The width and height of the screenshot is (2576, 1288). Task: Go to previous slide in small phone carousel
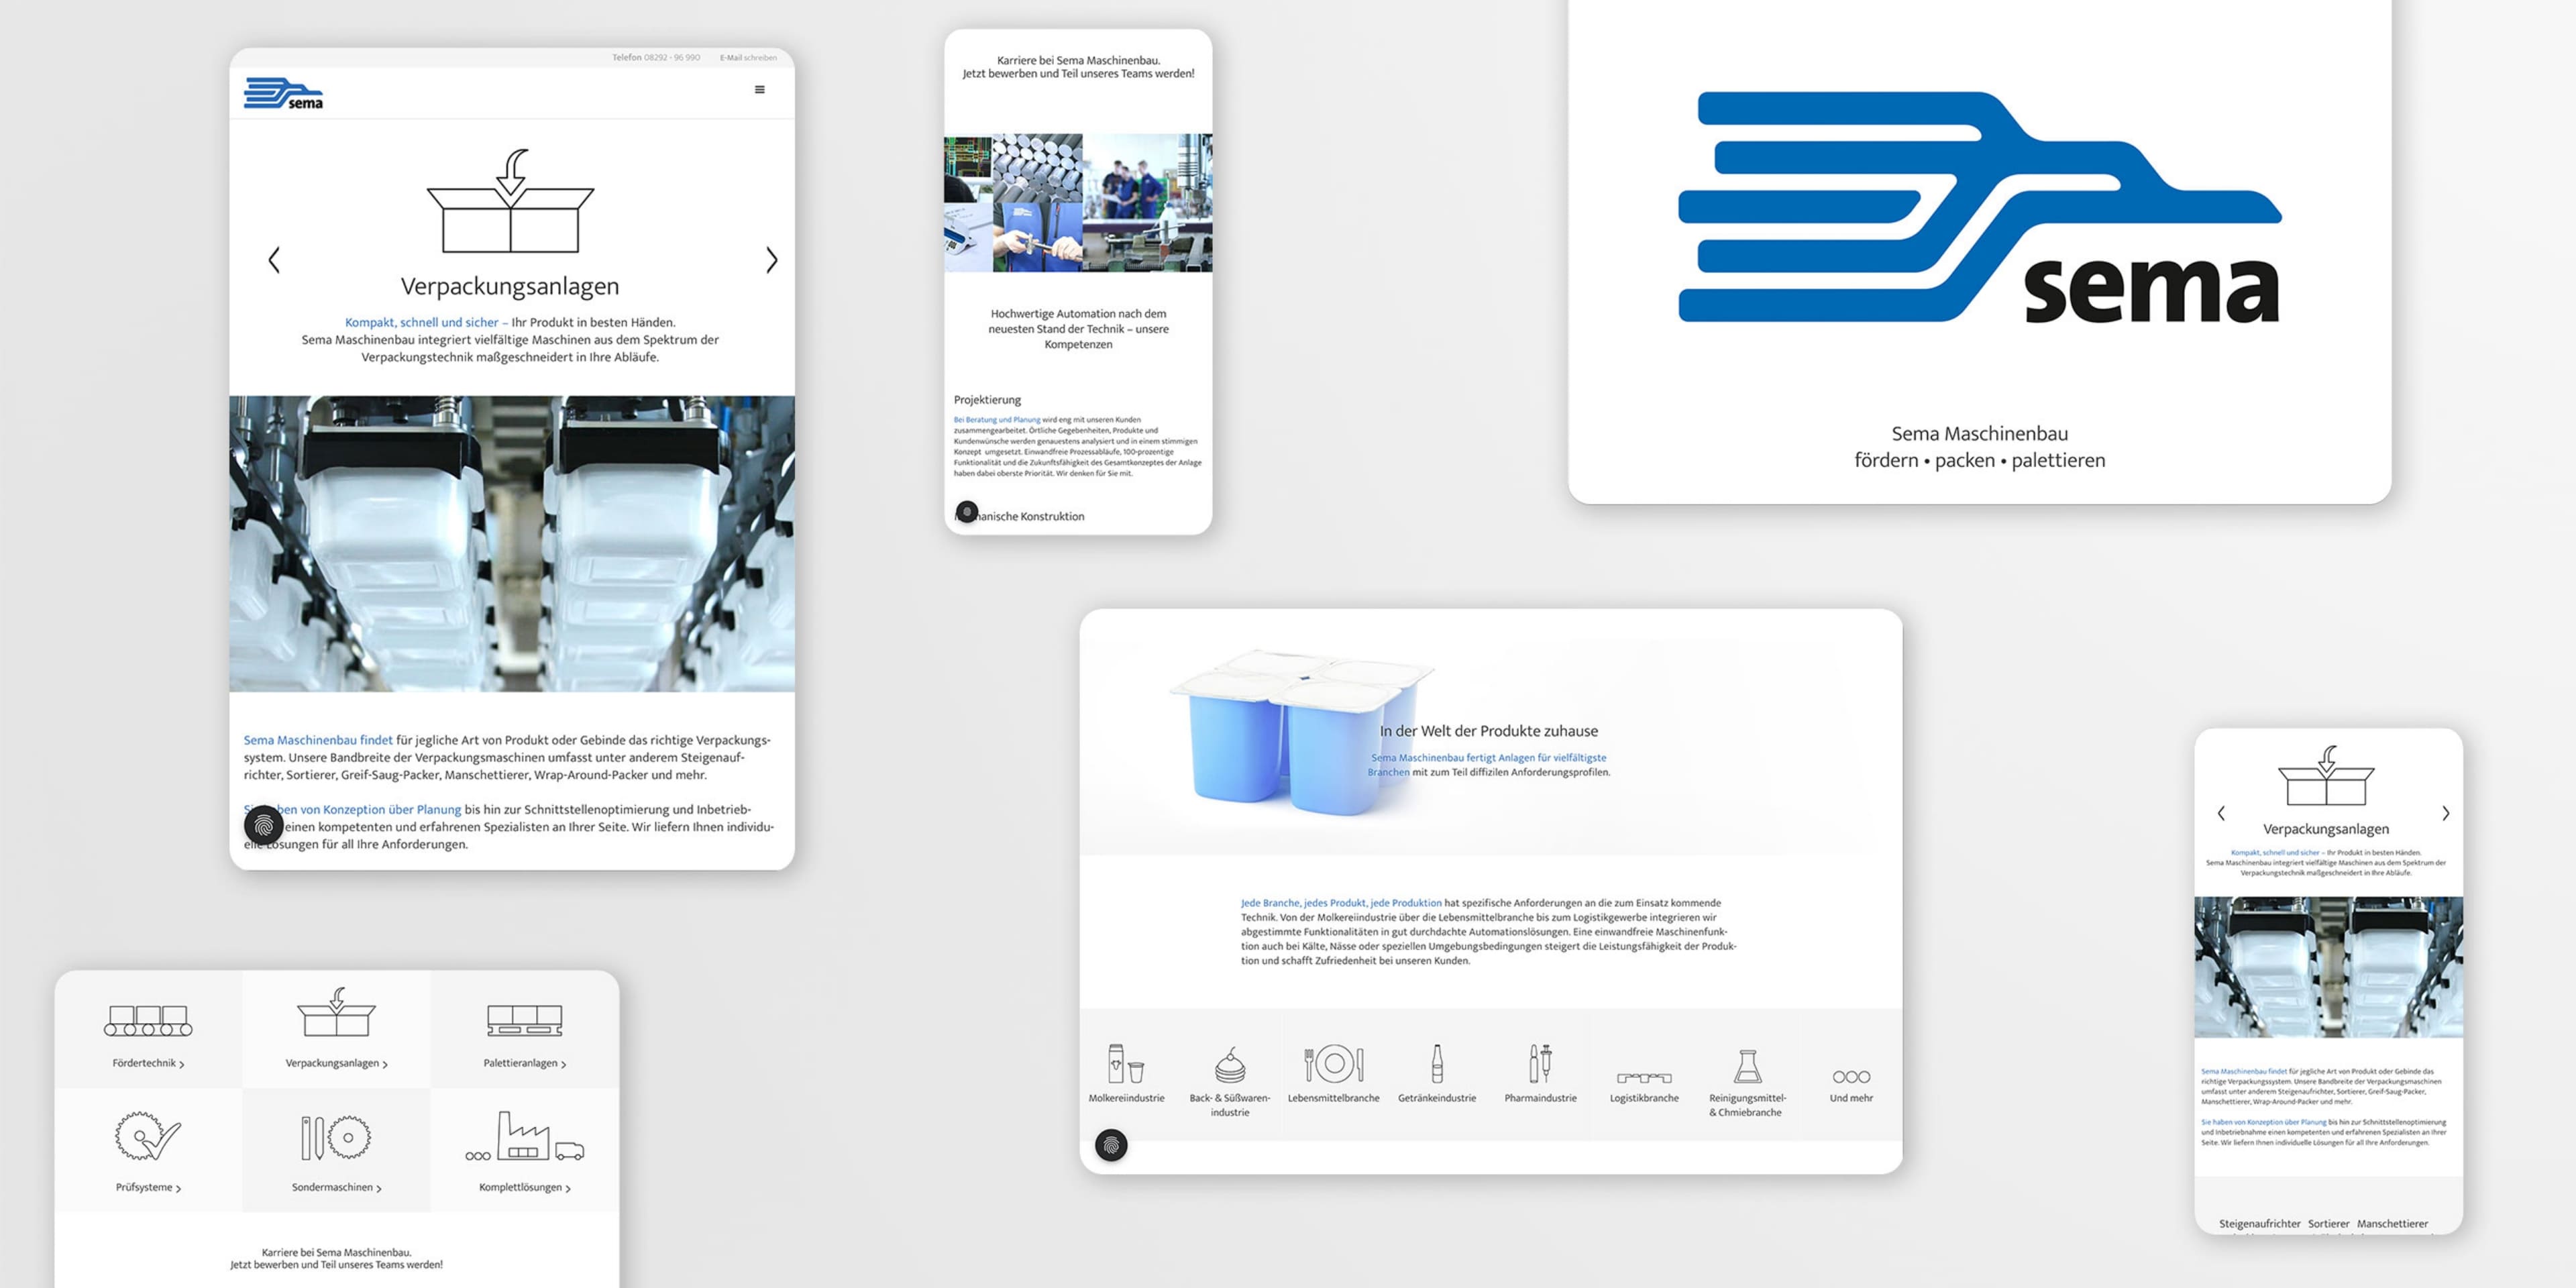tap(2221, 813)
